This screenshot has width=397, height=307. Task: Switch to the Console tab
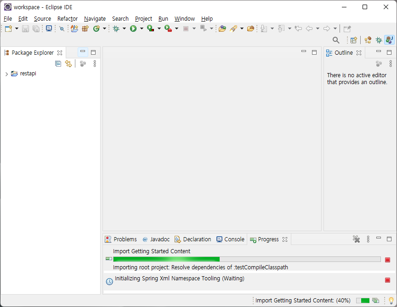click(230, 239)
